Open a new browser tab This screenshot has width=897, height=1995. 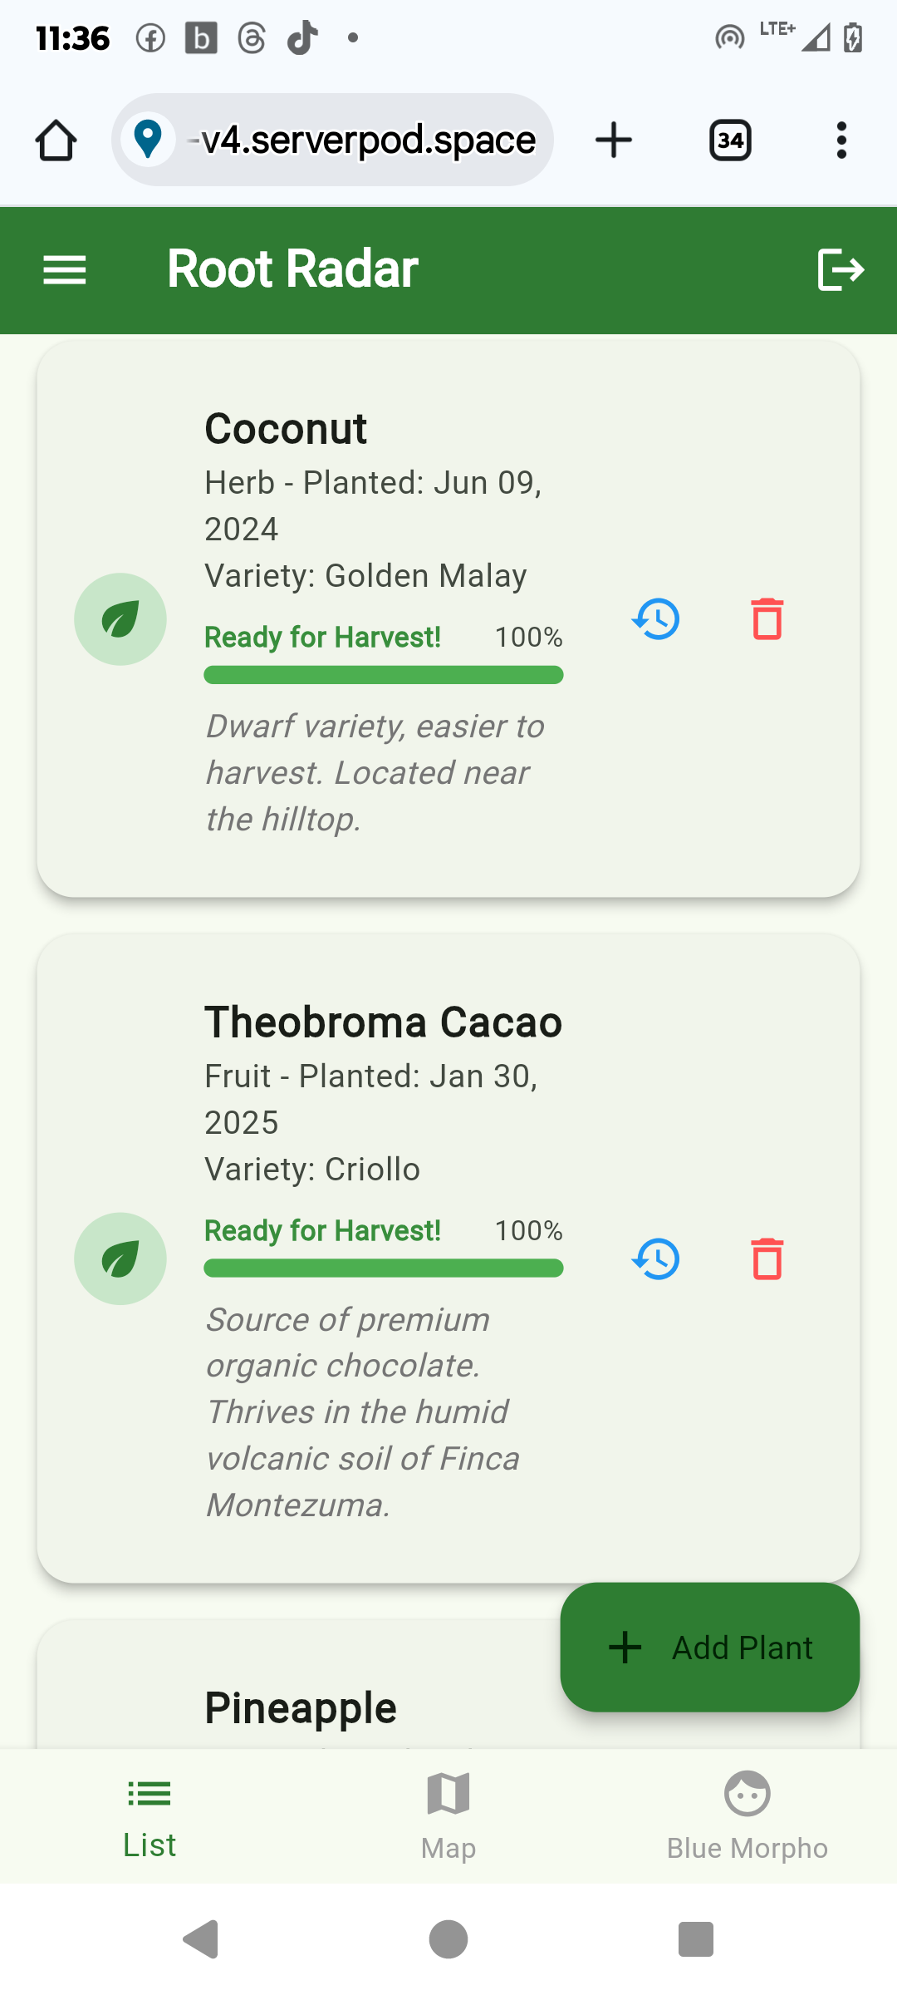click(x=614, y=140)
